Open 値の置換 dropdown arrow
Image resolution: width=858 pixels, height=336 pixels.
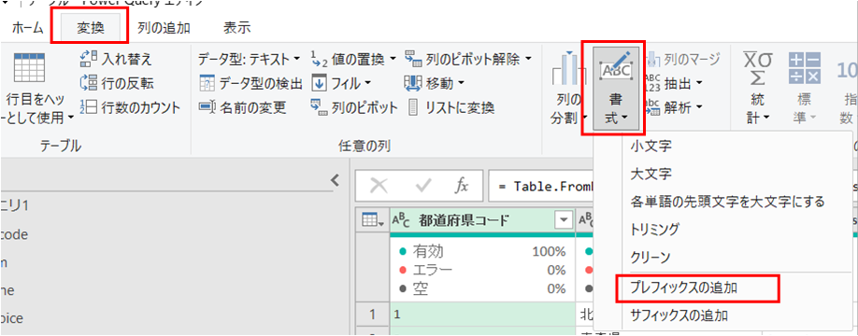pyautogui.click(x=393, y=59)
